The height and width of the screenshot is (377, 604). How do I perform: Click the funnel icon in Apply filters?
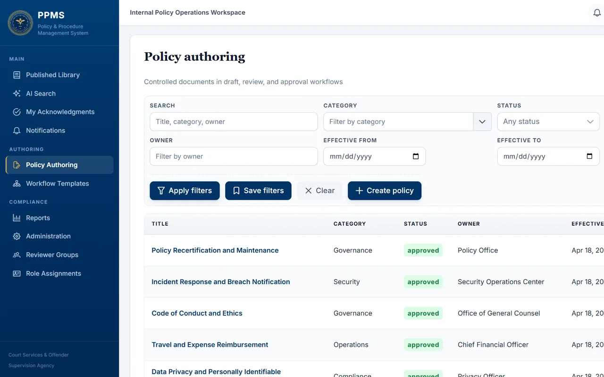161,190
